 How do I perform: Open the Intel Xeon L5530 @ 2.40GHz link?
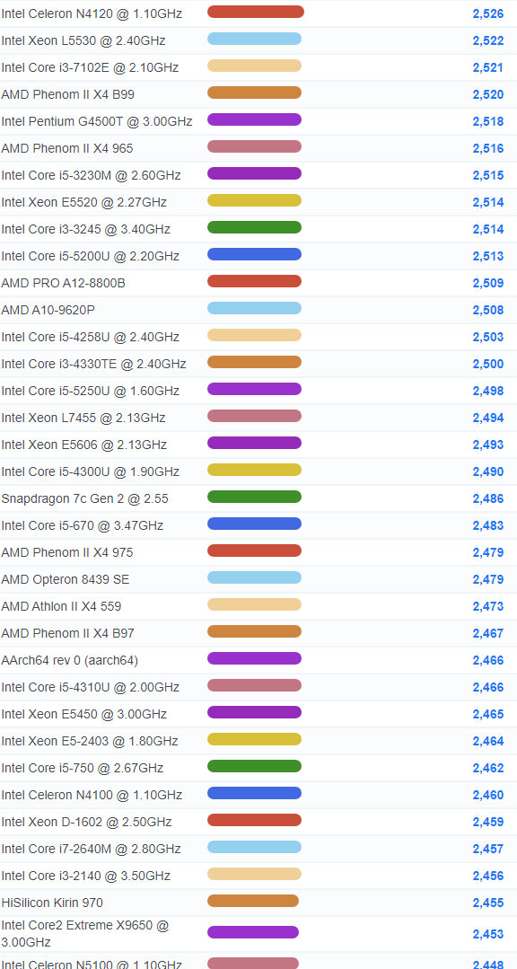pos(83,40)
